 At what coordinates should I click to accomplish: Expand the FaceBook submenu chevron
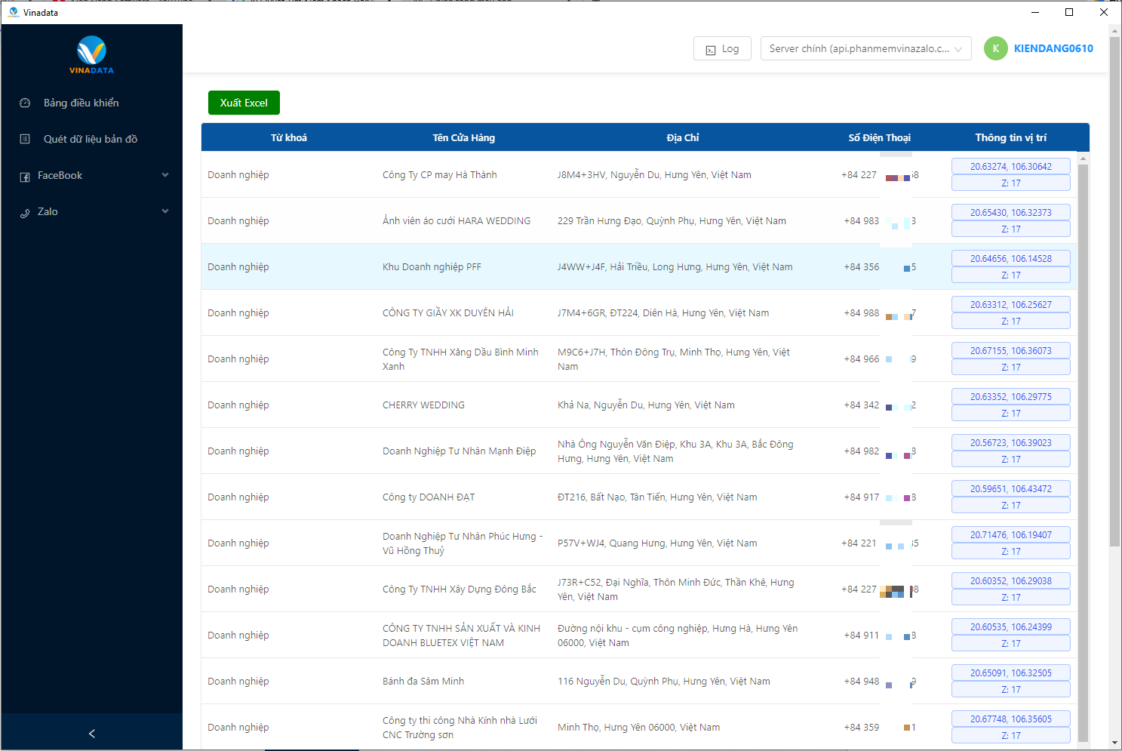tap(165, 175)
